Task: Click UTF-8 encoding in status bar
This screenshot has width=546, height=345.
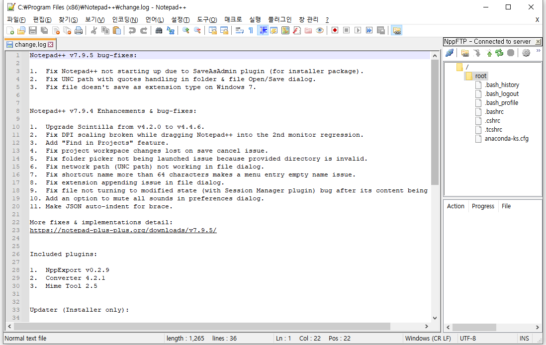Action: [467, 339]
